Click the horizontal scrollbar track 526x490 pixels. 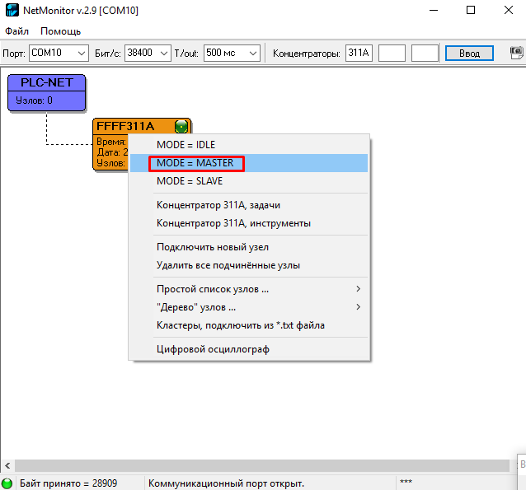pyautogui.click(x=262, y=465)
